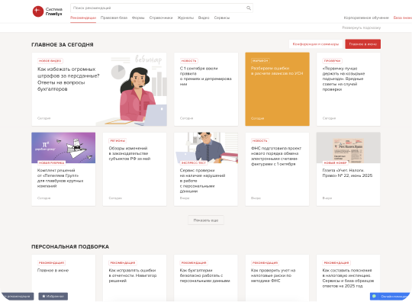Expand the hint via Развернуть подсказку
Image resolution: width=412 pixels, height=302 pixels.
[361, 27]
